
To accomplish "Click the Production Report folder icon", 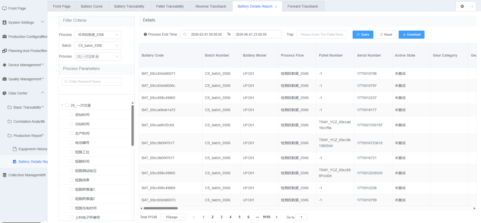I will tap(10, 136).
